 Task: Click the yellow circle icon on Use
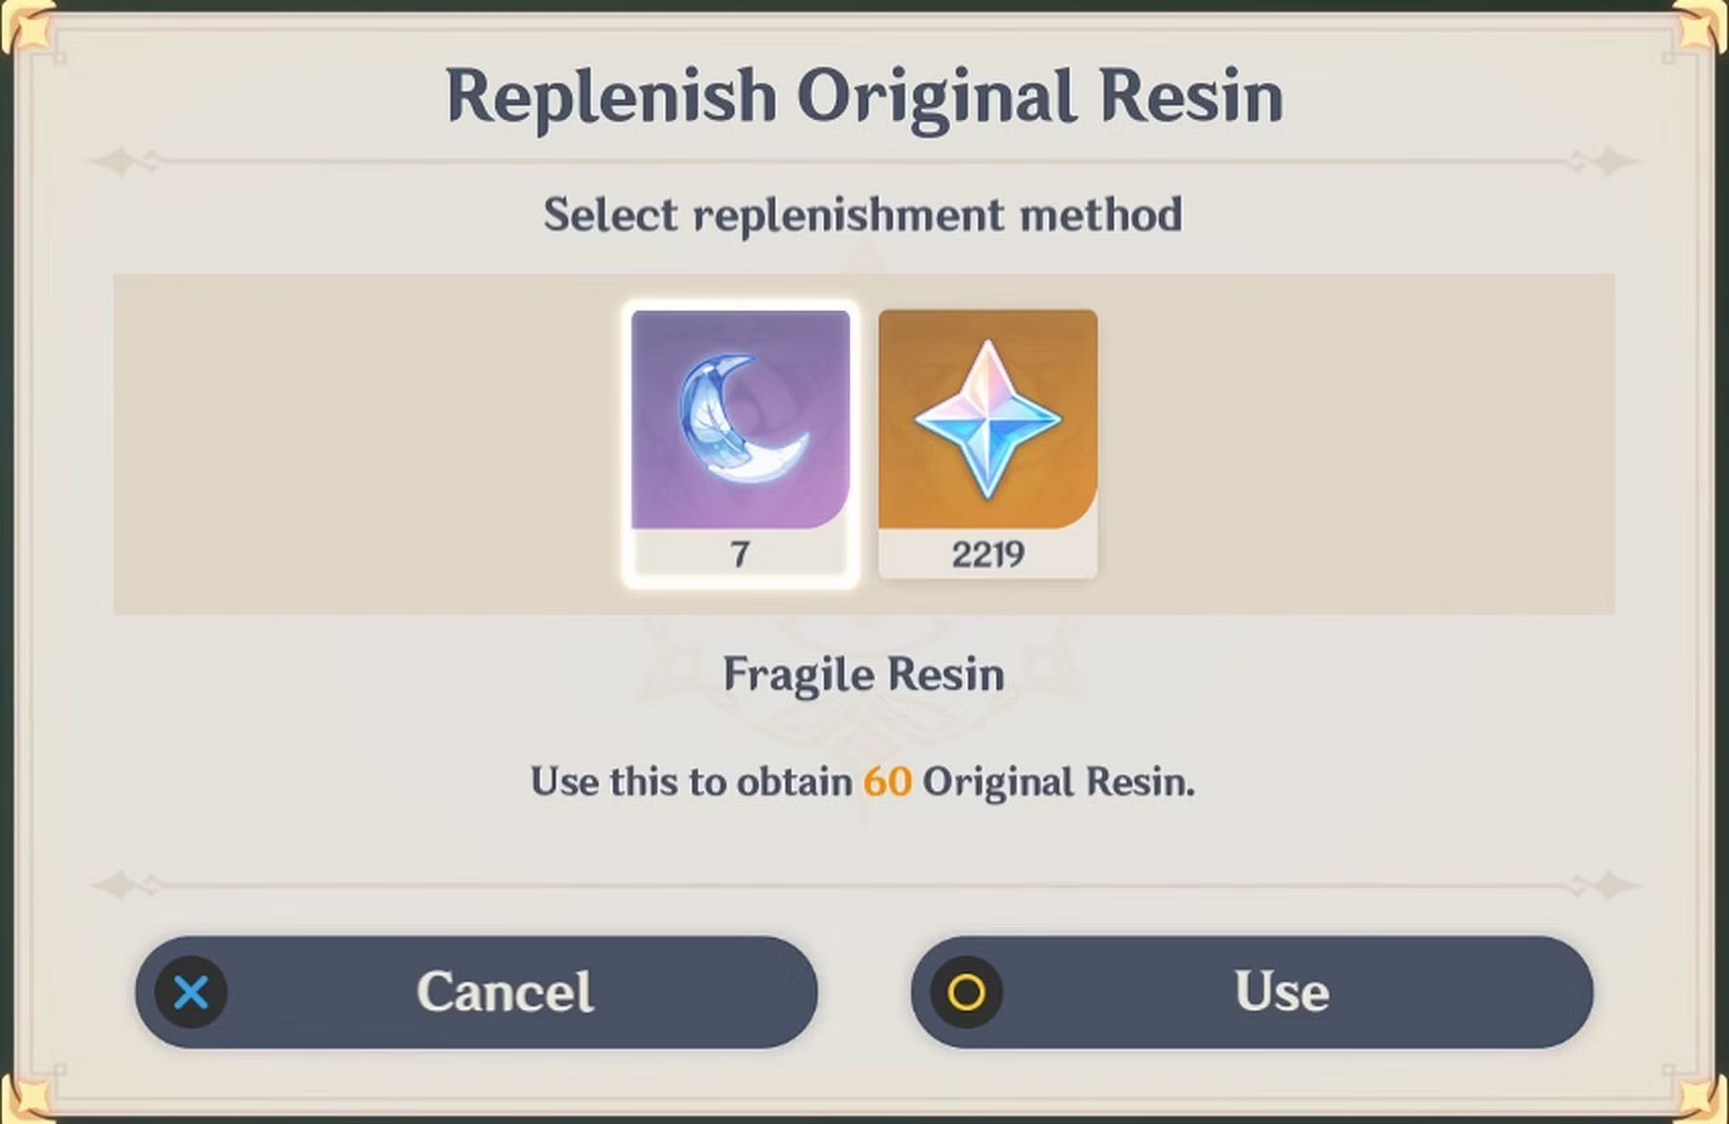coord(966,992)
